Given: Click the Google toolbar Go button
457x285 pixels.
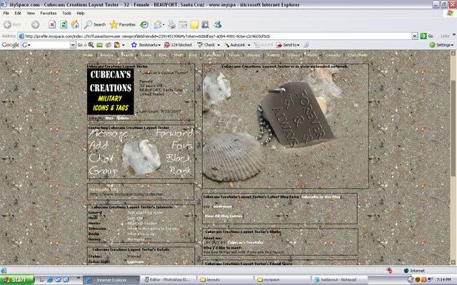Looking at the screenshot, I should pyautogui.click(x=80, y=45).
